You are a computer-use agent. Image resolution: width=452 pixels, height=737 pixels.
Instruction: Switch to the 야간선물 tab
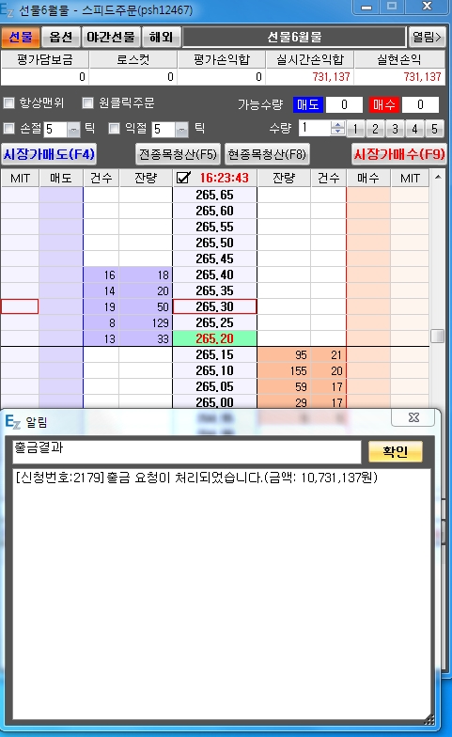[x=111, y=37]
